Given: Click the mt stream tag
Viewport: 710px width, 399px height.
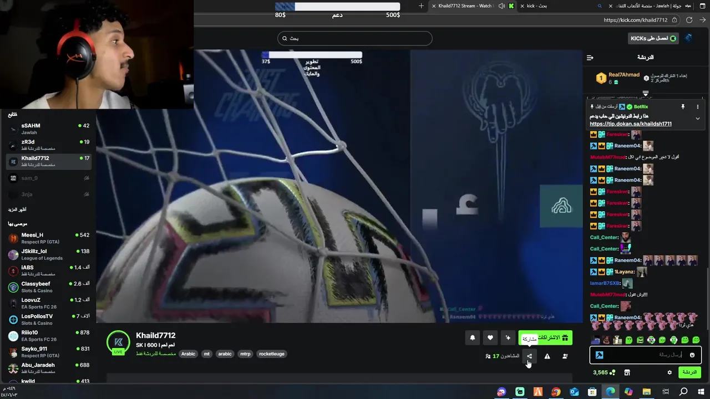Looking at the screenshot, I should [x=206, y=354].
